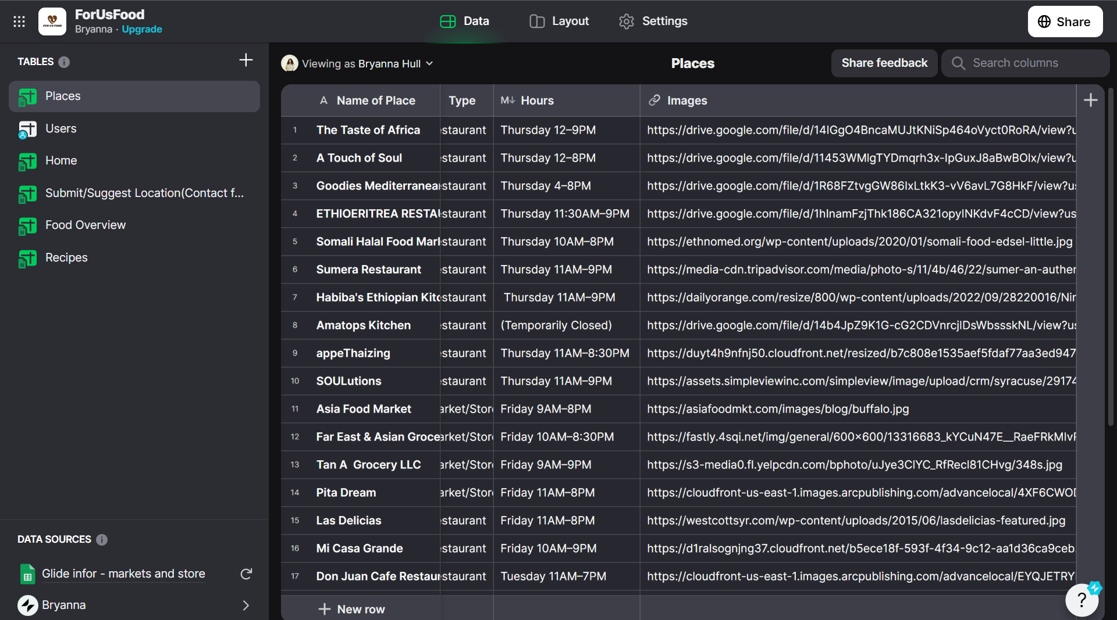Click the Food Overview table icon
The image size is (1117, 620).
[x=27, y=225]
